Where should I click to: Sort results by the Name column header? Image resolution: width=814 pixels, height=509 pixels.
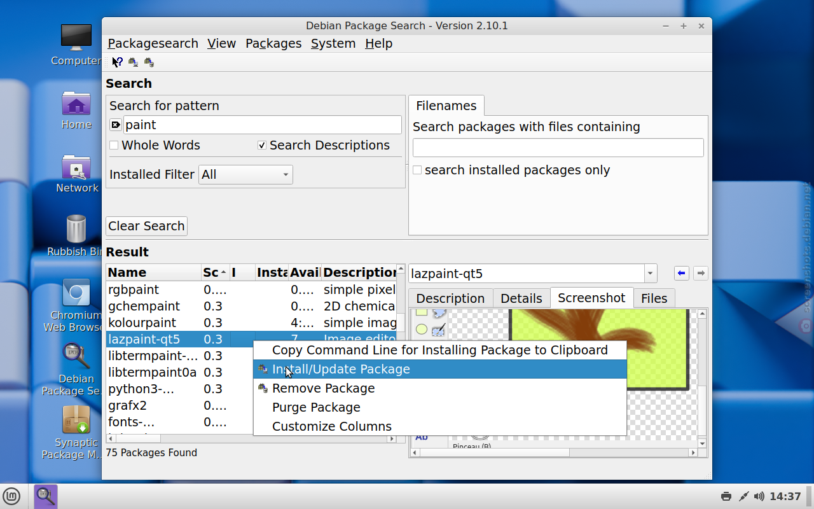click(x=153, y=272)
